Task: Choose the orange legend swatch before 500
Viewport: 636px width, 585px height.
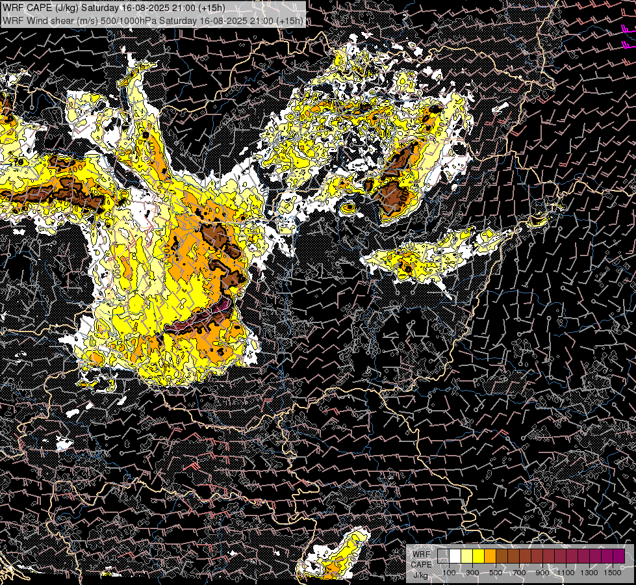Action: click(490, 556)
